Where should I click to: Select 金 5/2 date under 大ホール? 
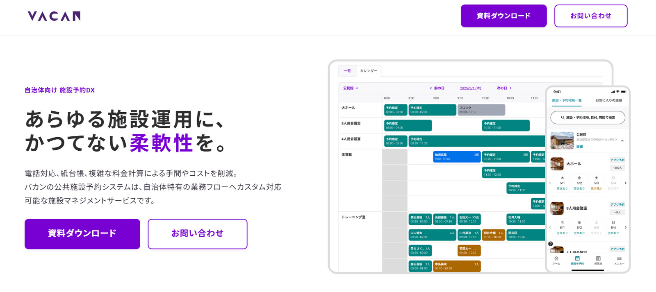tap(579, 183)
